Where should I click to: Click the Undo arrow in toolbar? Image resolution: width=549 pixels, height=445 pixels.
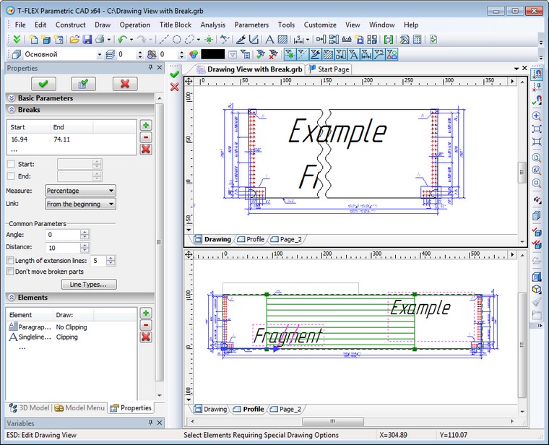click(121, 40)
